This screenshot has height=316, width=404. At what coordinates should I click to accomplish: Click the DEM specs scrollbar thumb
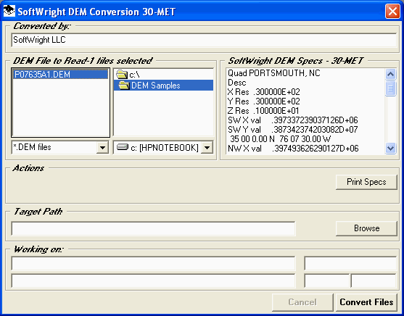click(x=390, y=88)
